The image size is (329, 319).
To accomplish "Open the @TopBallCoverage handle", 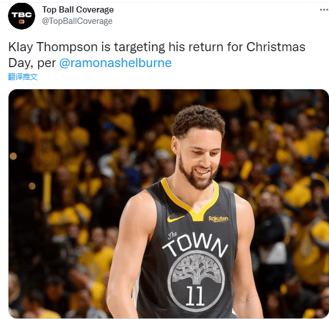I will [77, 21].
